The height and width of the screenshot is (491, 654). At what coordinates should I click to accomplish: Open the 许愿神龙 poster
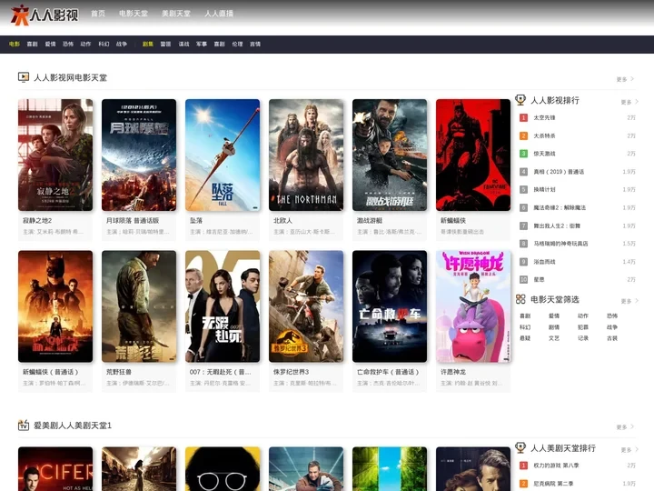[473, 306]
